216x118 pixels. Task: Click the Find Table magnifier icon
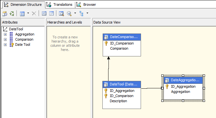point(61,14)
